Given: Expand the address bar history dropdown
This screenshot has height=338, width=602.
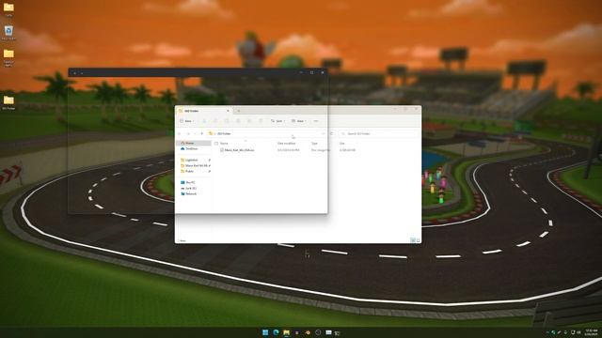Looking at the screenshot, I should coord(324,133).
